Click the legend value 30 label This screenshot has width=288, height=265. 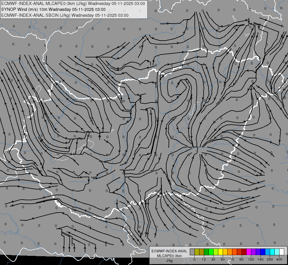tap(213, 259)
